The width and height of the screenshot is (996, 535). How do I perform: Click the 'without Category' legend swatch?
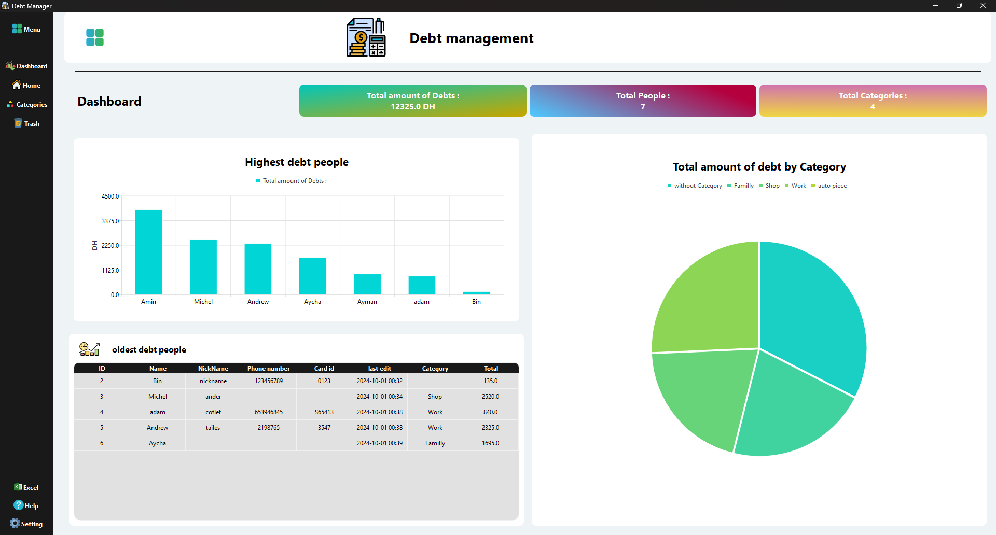click(x=669, y=186)
